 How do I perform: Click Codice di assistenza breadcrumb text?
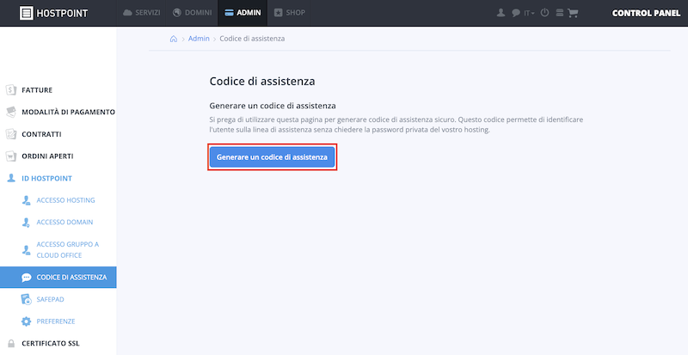[x=252, y=39]
